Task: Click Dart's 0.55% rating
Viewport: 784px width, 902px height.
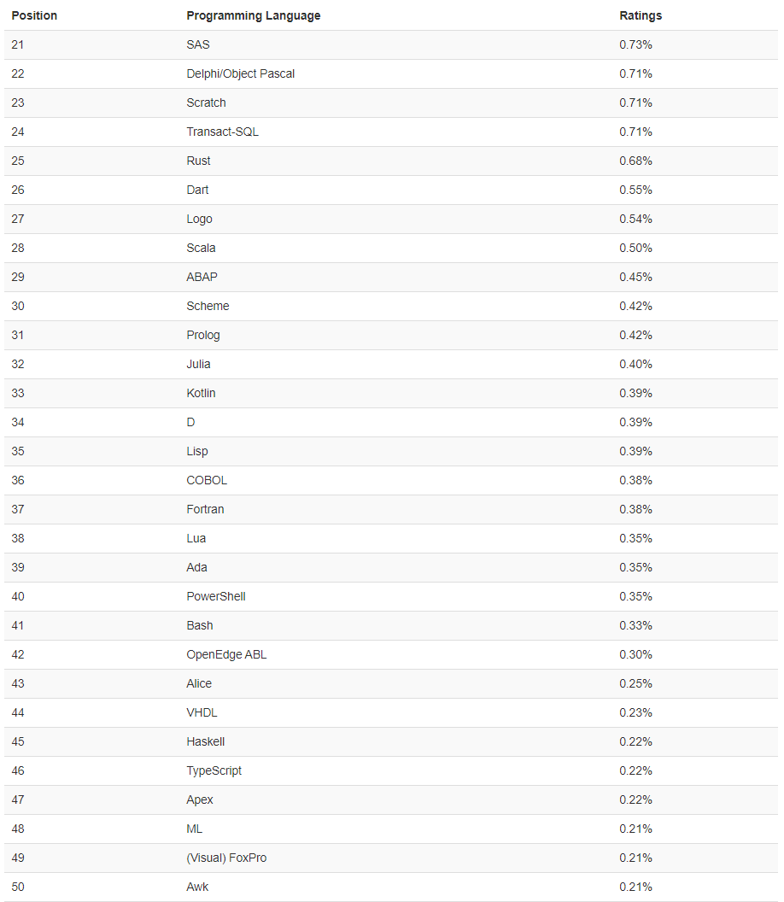Action: (635, 190)
